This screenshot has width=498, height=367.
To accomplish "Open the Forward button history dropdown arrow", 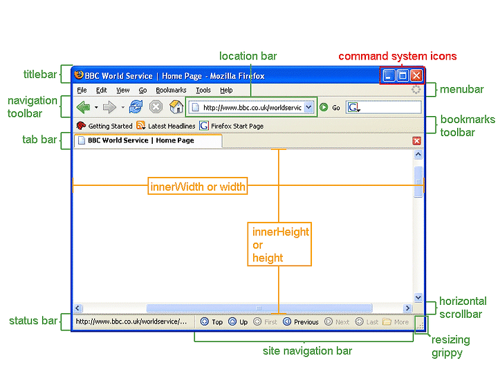I will pos(123,107).
